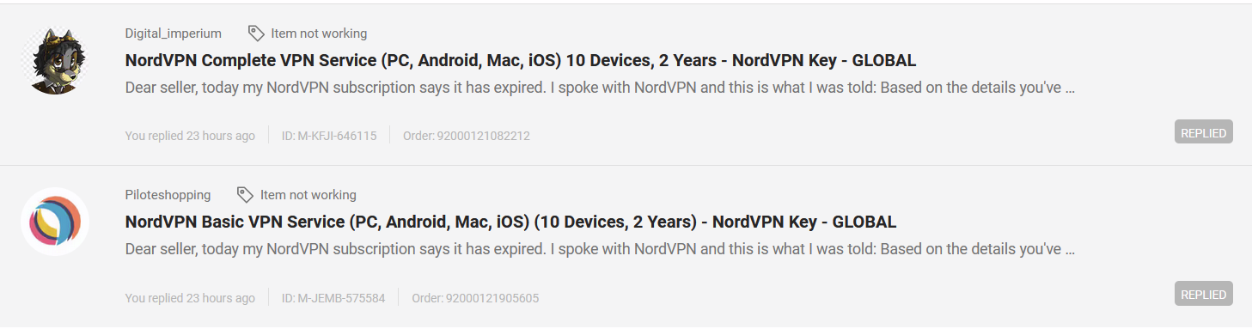Click tag icon in Piloteshopping ticket
The height and width of the screenshot is (329, 1252).
coord(245,195)
